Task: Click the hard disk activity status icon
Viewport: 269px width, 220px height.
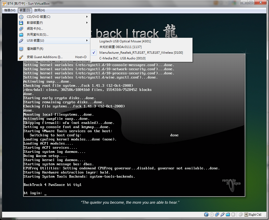Action: pos(206,214)
